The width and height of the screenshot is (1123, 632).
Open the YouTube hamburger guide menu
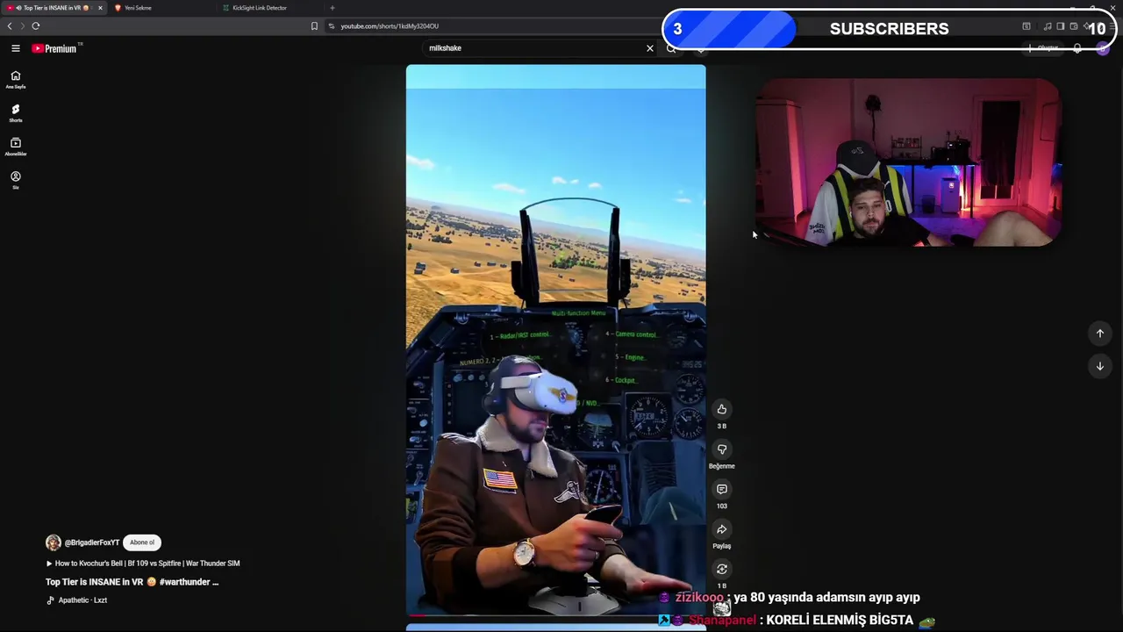pyautogui.click(x=15, y=48)
